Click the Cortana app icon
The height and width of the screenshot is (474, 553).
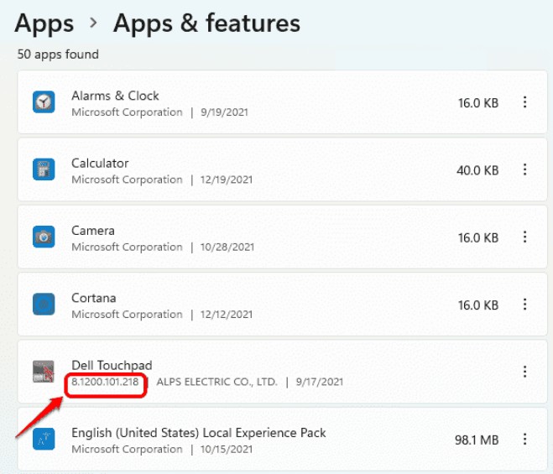(x=44, y=304)
